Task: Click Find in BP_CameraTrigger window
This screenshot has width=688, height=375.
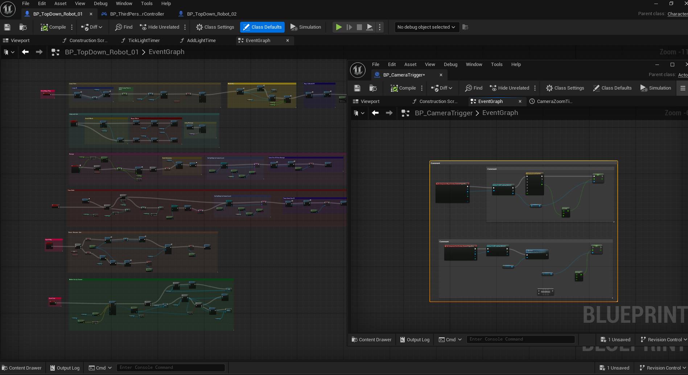Action: pos(474,88)
